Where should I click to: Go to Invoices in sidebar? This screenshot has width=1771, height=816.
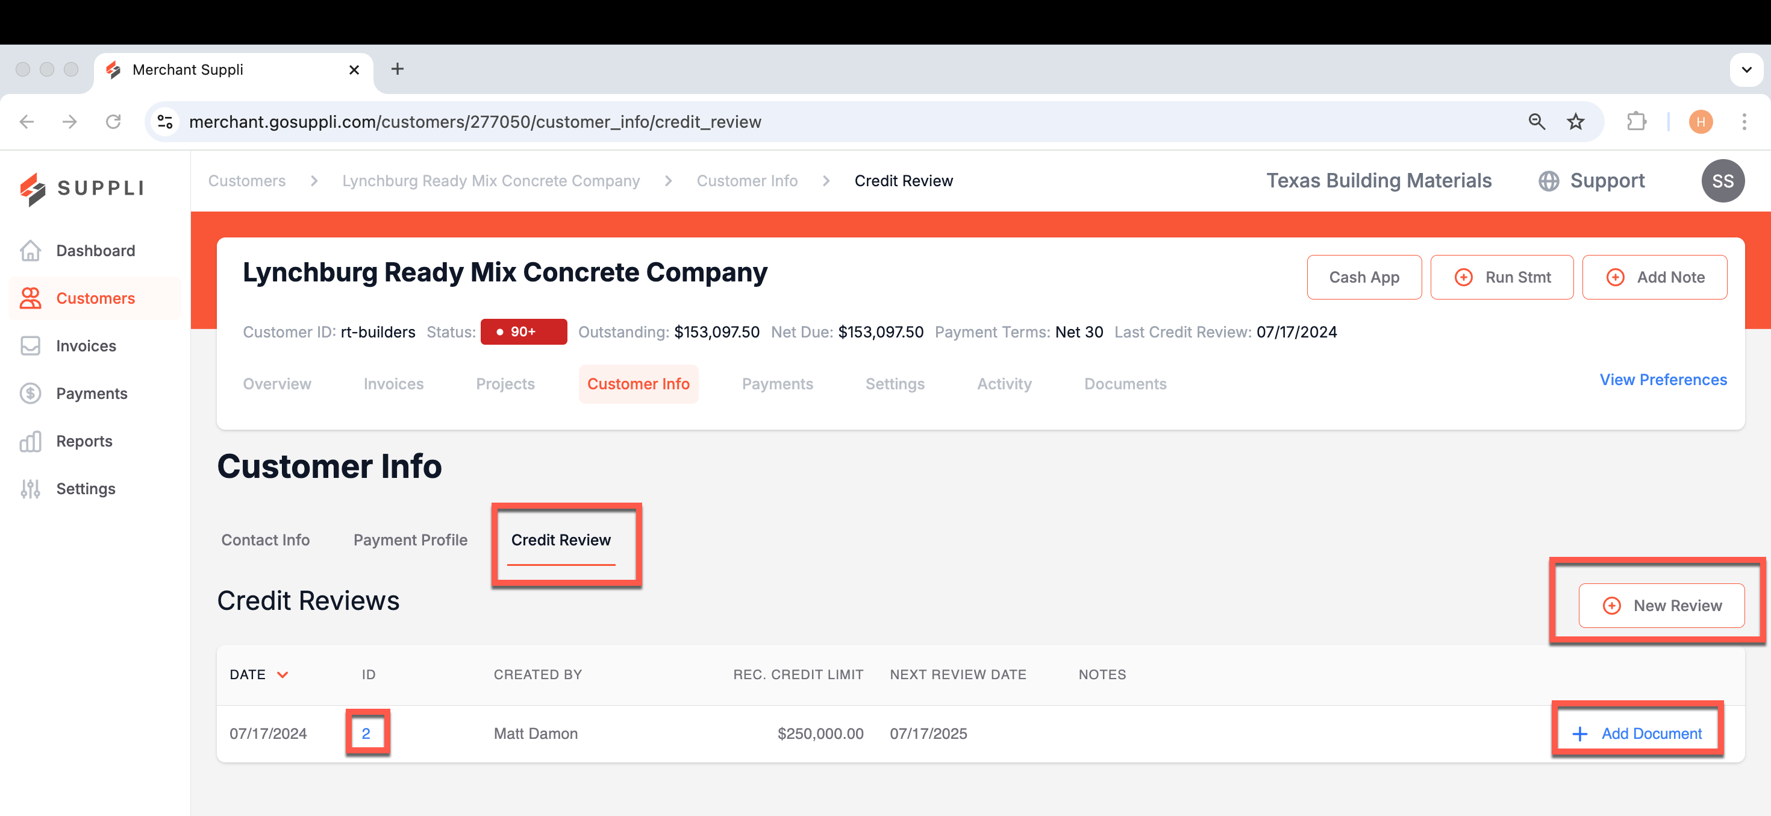coord(95,345)
